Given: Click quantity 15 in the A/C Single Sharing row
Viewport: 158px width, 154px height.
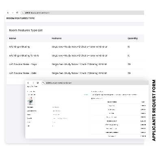Looking at the screenshot, I should click(129, 47).
